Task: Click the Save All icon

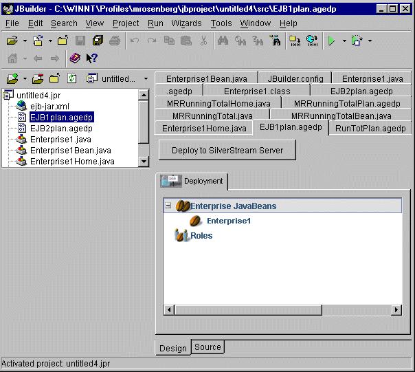Action: (98, 41)
